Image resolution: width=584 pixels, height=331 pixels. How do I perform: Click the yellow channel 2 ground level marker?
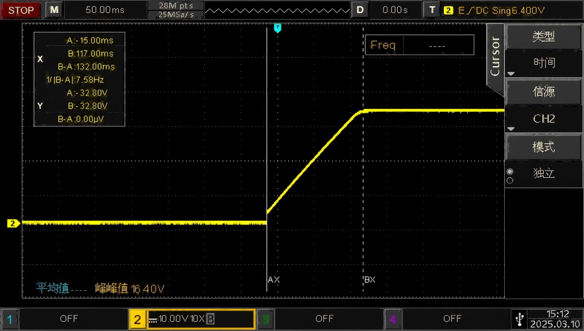[x=13, y=223]
